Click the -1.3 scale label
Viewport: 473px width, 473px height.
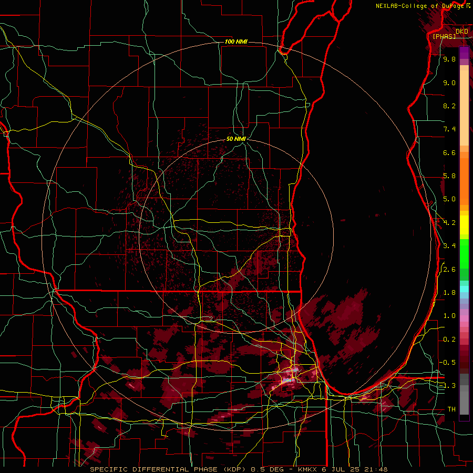coord(448,386)
